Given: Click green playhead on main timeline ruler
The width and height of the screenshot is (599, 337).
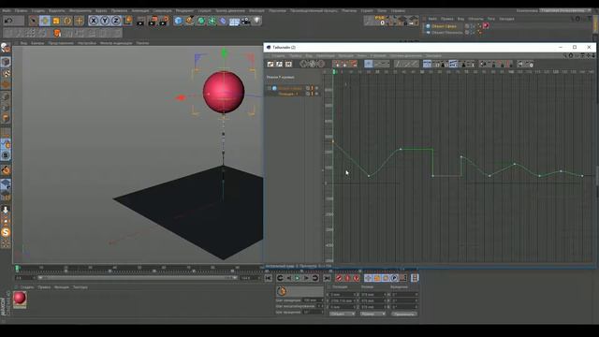Looking at the screenshot, I should [17, 269].
